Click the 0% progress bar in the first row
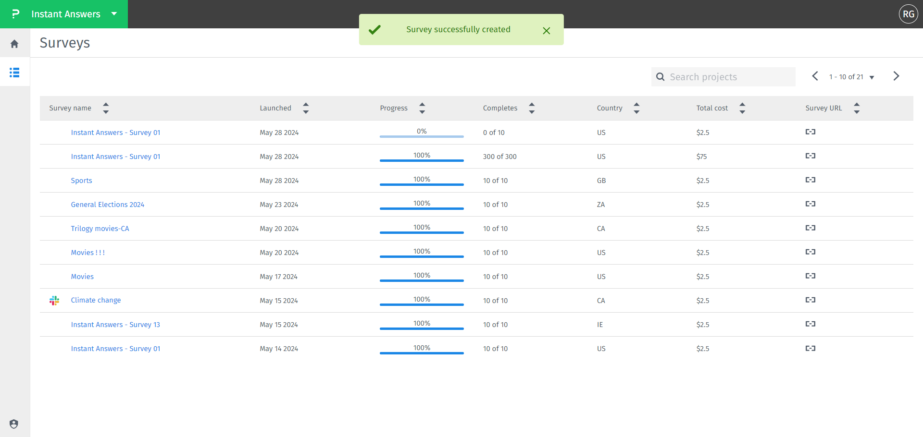The image size is (923, 437). pos(422,136)
